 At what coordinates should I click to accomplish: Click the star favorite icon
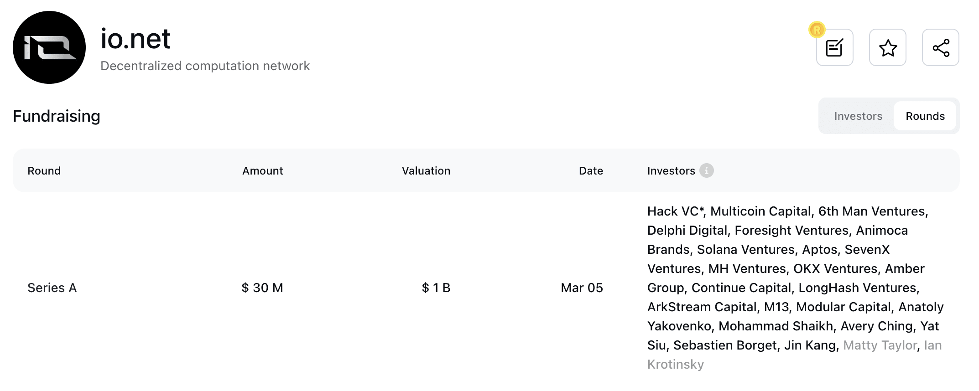coord(887,47)
